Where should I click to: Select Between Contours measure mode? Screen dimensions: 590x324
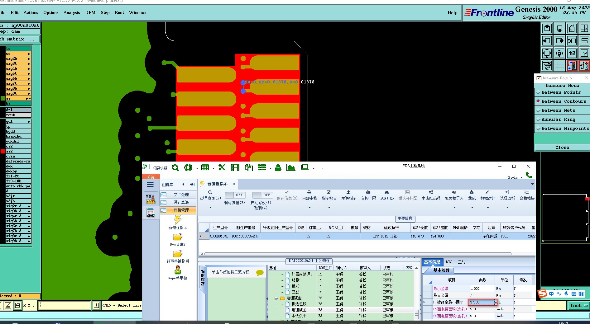(x=562, y=101)
